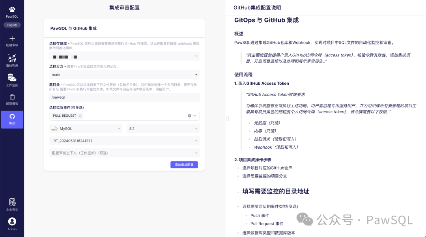The image size is (426, 237).
Task: Open the main branch dropdown
Action: (124, 75)
